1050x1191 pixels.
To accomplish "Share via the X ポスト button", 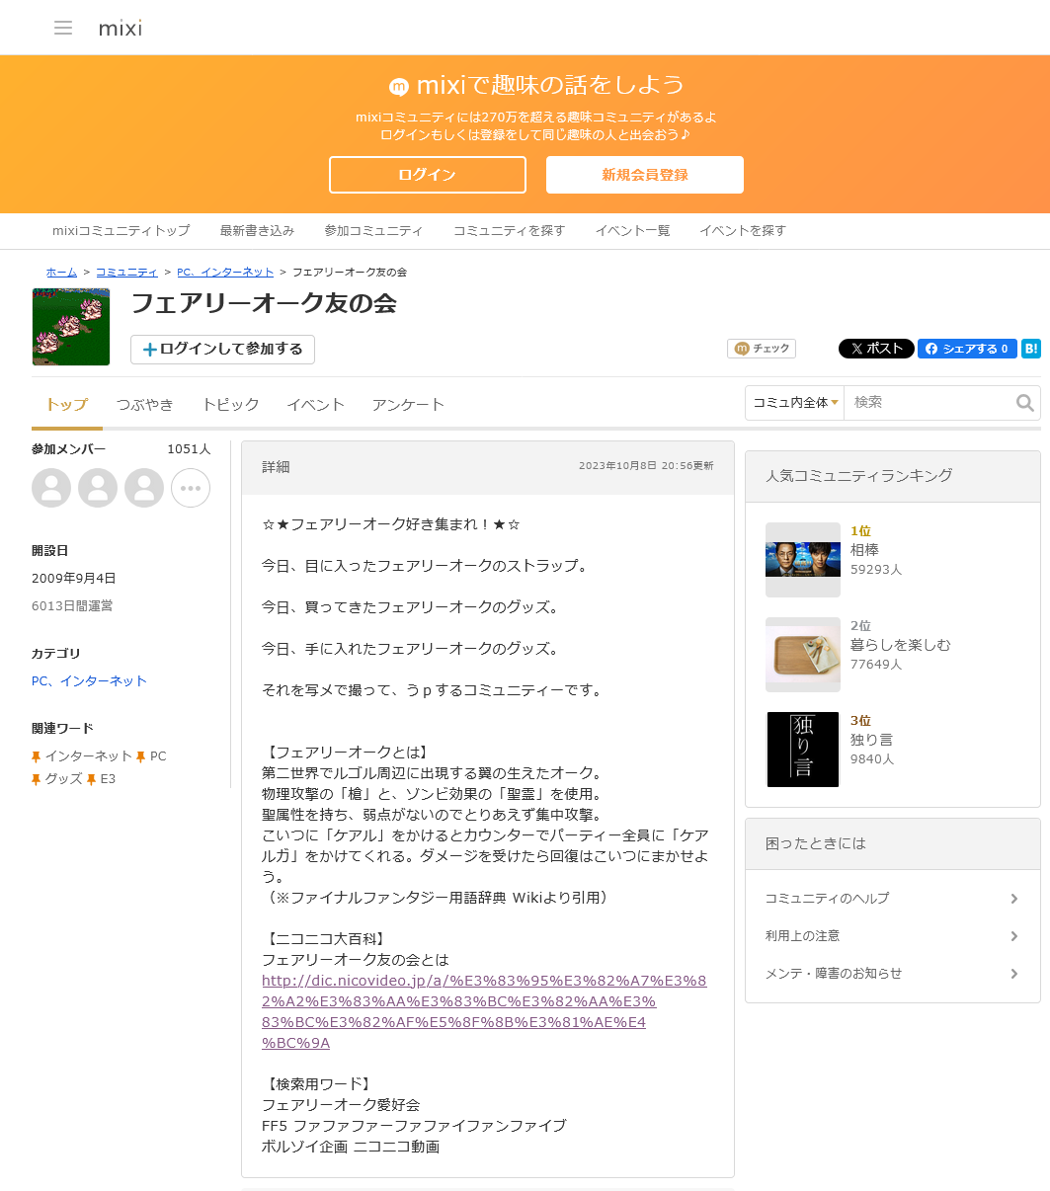I will point(875,349).
